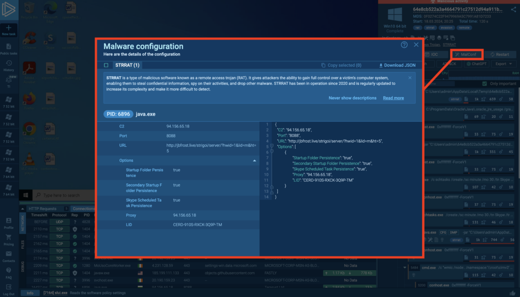Open the Export dropdown
Viewport: 520px width, 297px height.
coord(503,64)
